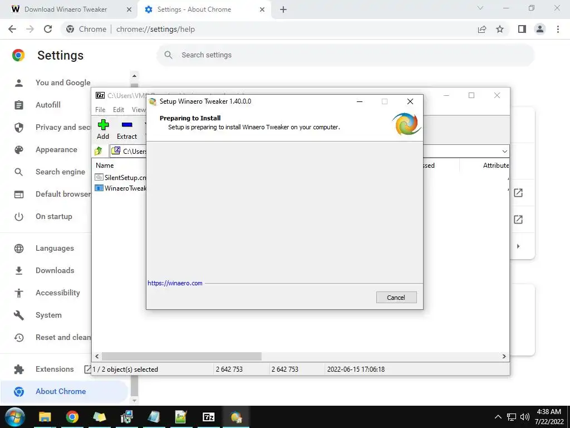Sort 7-Zip list by Name column

[x=105, y=165]
